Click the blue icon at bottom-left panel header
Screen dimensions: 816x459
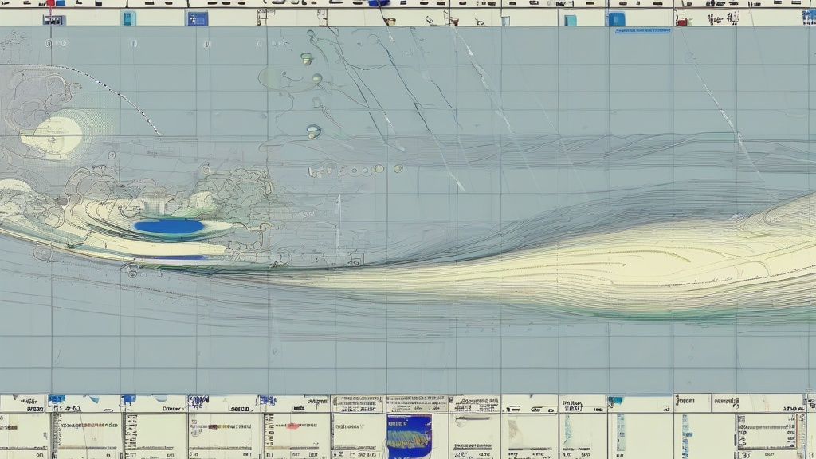[x=56, y=398]
